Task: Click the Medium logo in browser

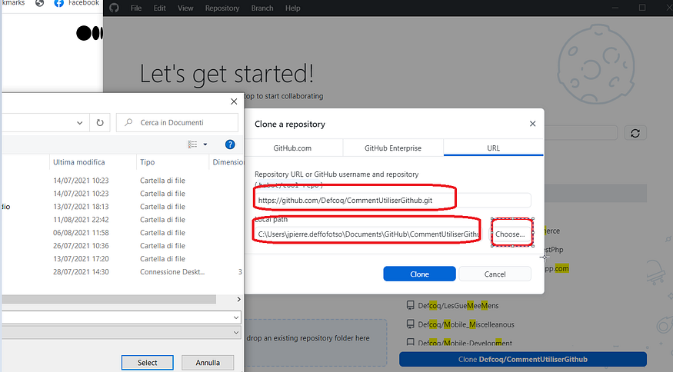Action: coord(89,33)
